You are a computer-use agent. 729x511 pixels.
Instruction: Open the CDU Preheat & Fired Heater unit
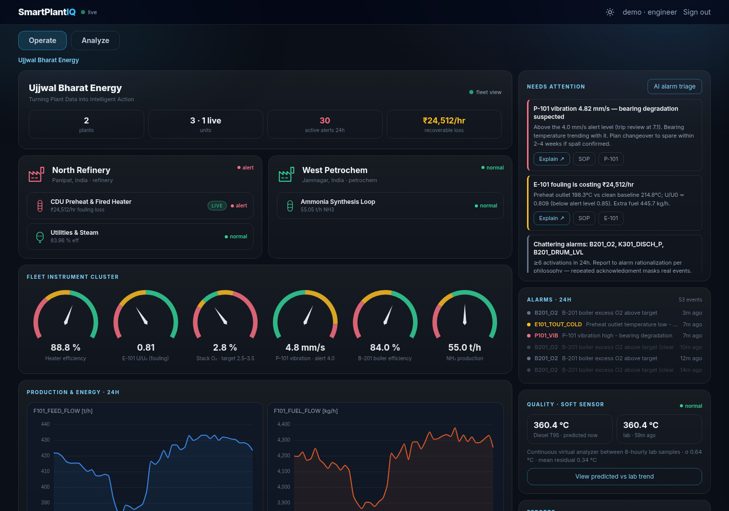click(x=140, y=205)
